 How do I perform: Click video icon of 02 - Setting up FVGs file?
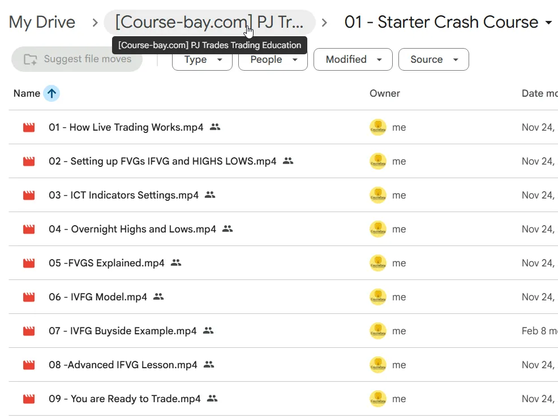(29, 161)
